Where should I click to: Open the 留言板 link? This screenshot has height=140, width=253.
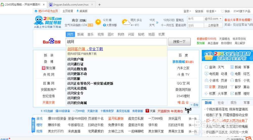point(199,11)
